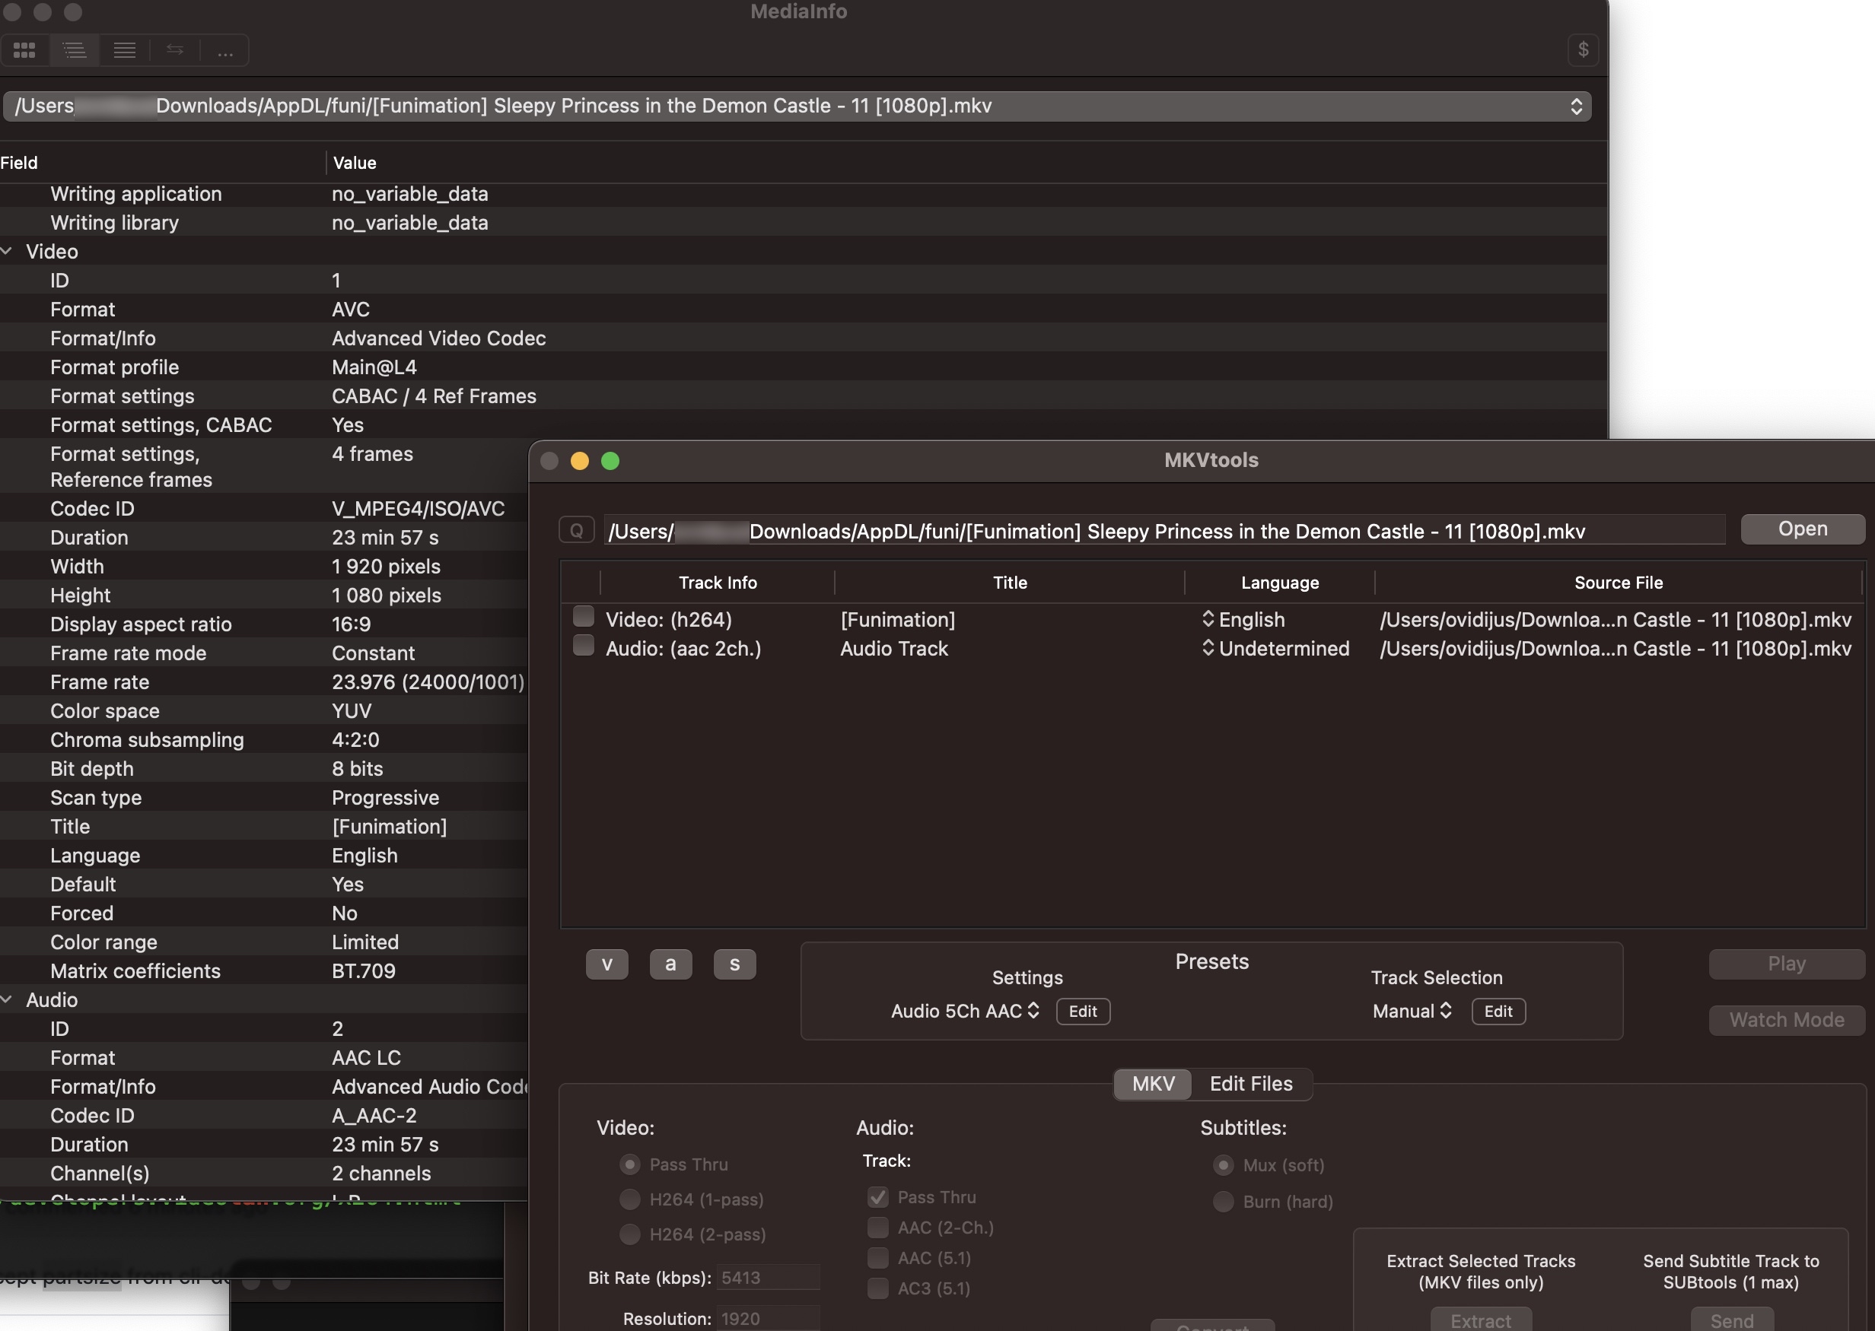Click the Bit Rate (kbps) input field
The width and height of the screenshot is (1875, 1331).
[x=767, y=1277]
